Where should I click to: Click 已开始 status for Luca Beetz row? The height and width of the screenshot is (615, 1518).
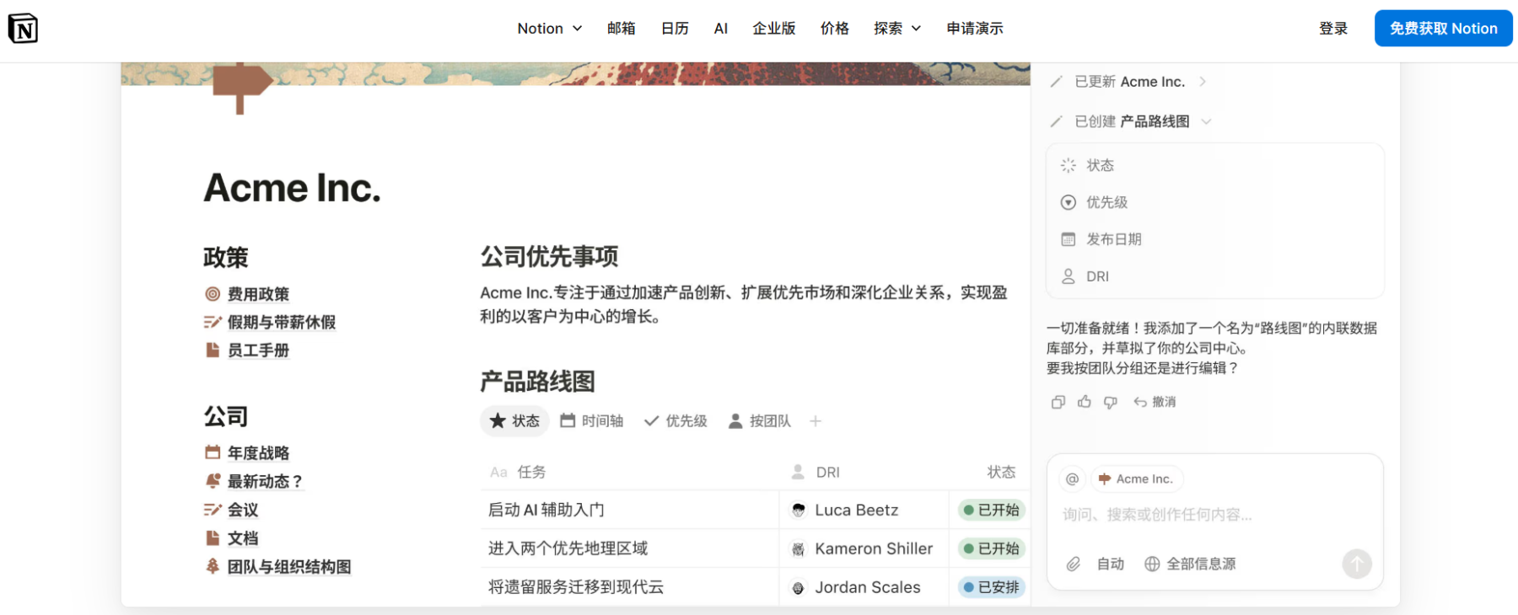click(992, 510)
